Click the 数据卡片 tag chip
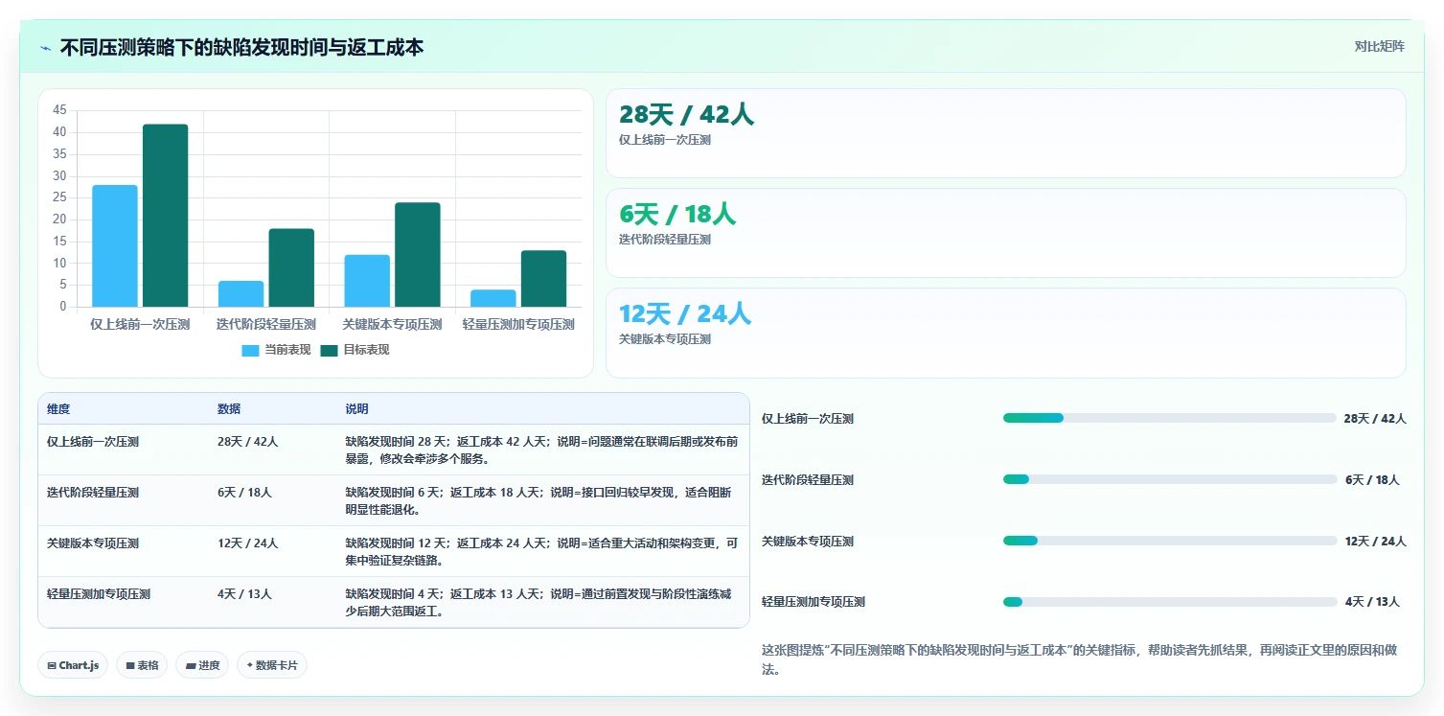The image size is (1444, 716). pos(272,665)
